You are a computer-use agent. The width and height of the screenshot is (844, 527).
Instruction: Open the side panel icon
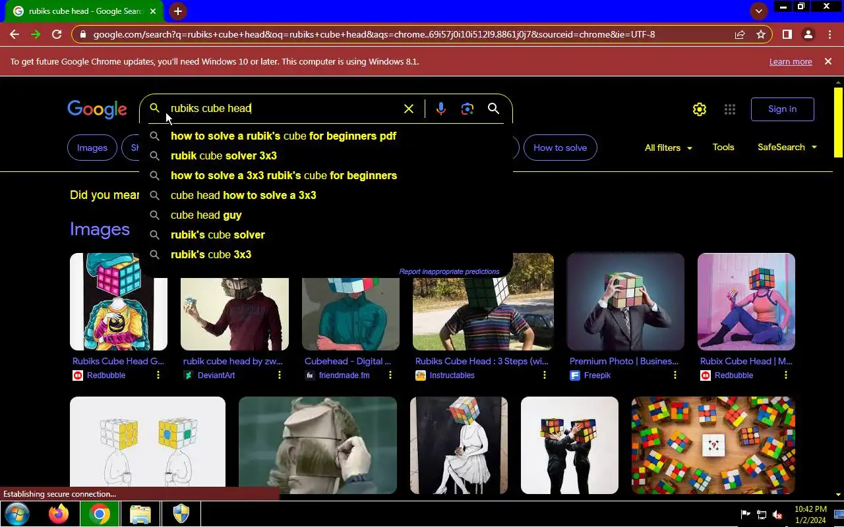tap(787, 34)
